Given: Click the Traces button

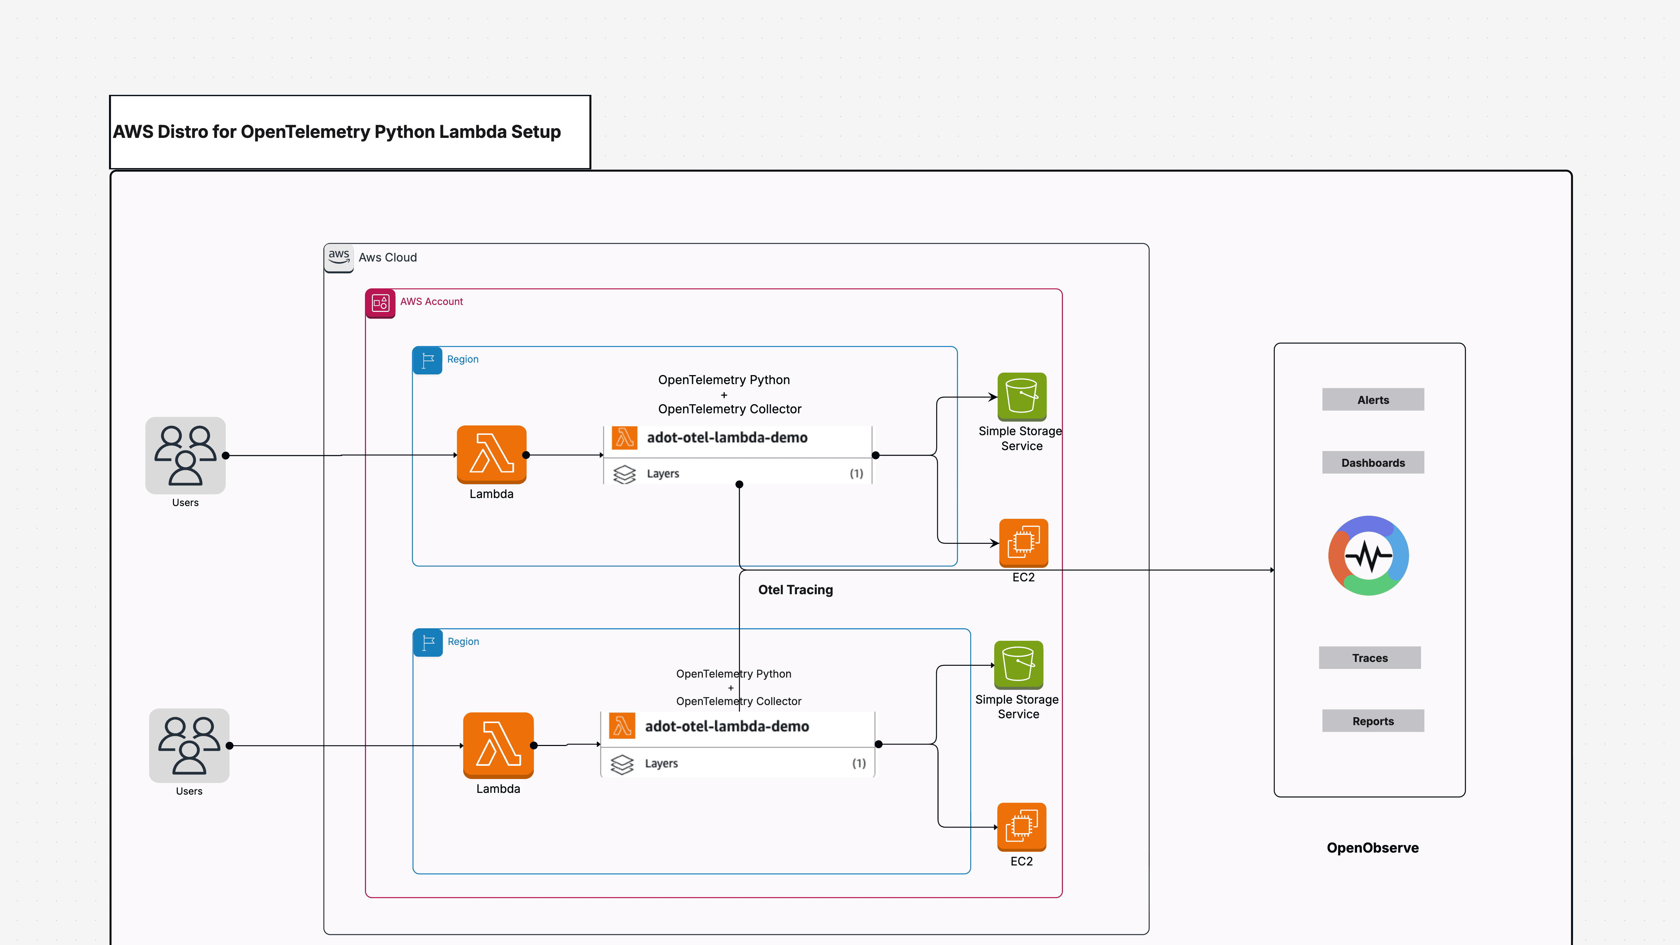Looking at the screenshot, I should (x=1370, y=657).
